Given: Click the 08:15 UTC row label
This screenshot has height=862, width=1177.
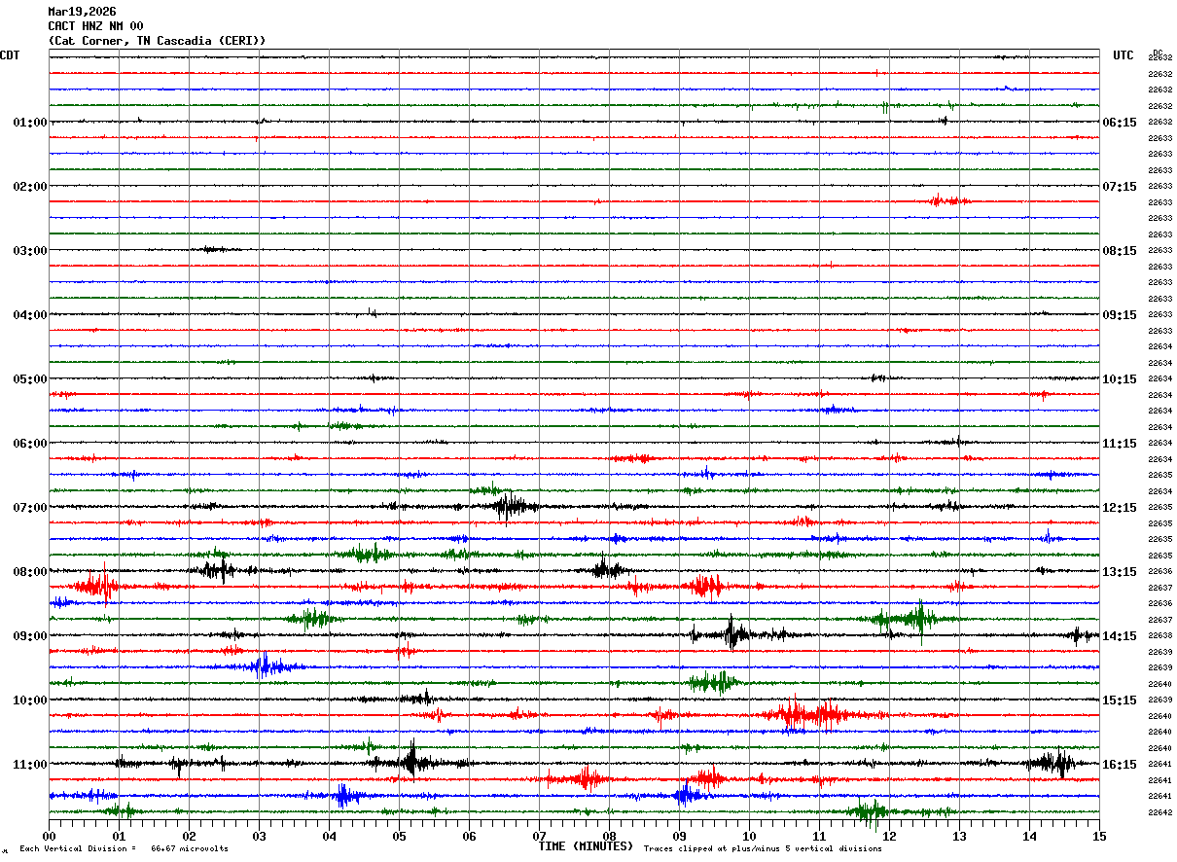Looking at the screenshot, I should coord(1120,251).
